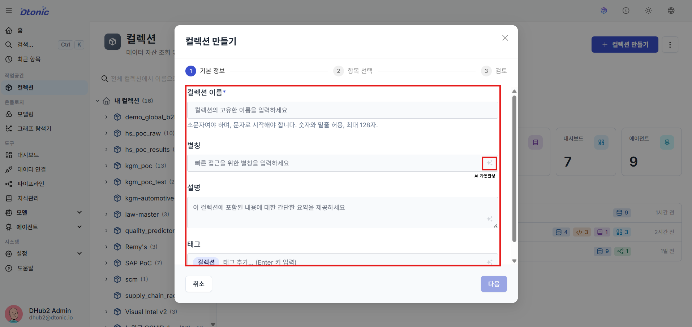Click the Dtonic logo
Image resolution: width=692 pixels, height=327 pixels.
pos(35,11)
